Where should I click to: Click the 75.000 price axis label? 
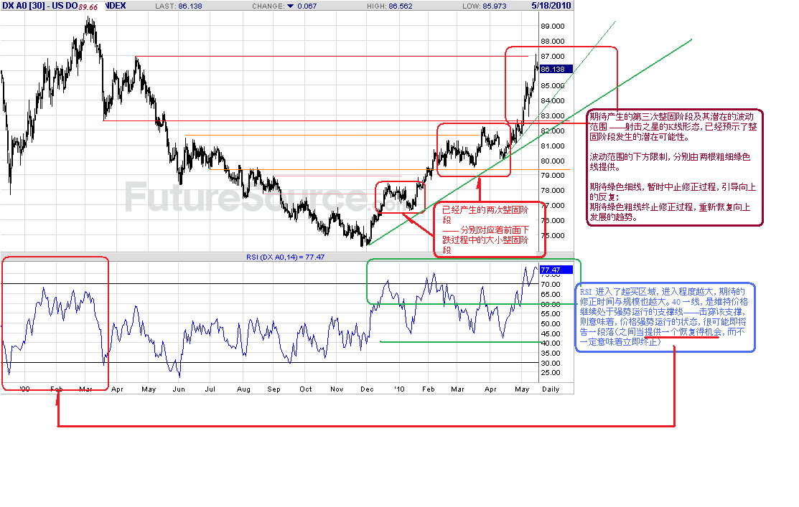[x=553, y=235]
